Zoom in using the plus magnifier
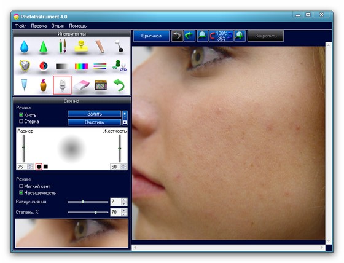Image resolution: width=344 pixels, height=263 pixels. tap(240, 36)
